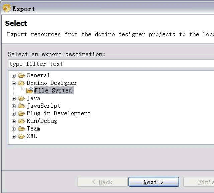The height and width of the screenshot is (193, 214).
Task: Click the Plug-in Development folder icon
Action: coord(21,114)
